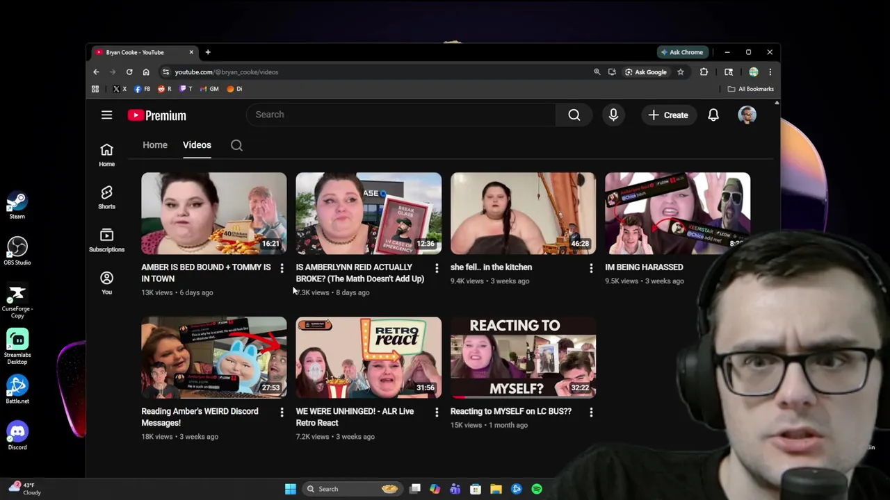This screenshot has width=890, height=500.
Task: Click Ask Google in the address bar
Action: 646,72
